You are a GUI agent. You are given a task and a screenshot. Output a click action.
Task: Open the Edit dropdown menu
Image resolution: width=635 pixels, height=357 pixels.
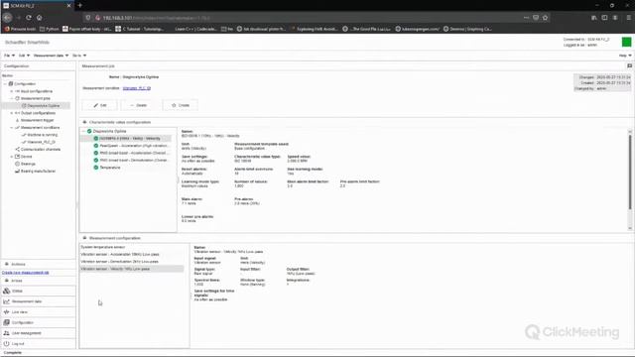(24, 56)
